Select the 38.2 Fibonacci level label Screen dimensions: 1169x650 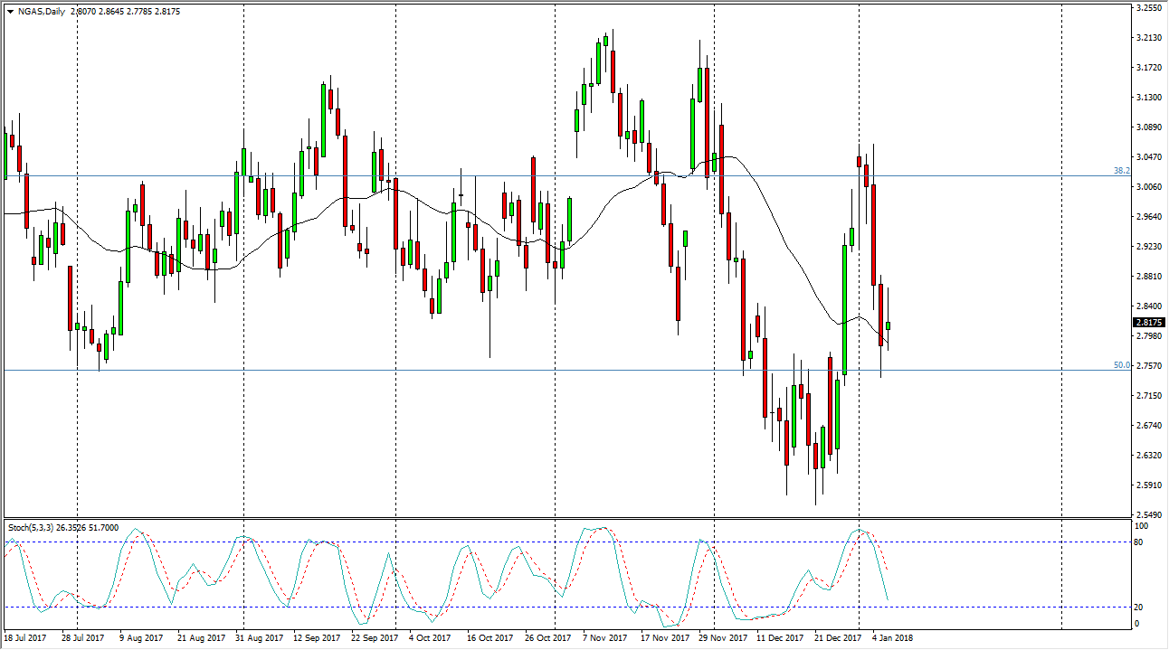coord(1121,170)
